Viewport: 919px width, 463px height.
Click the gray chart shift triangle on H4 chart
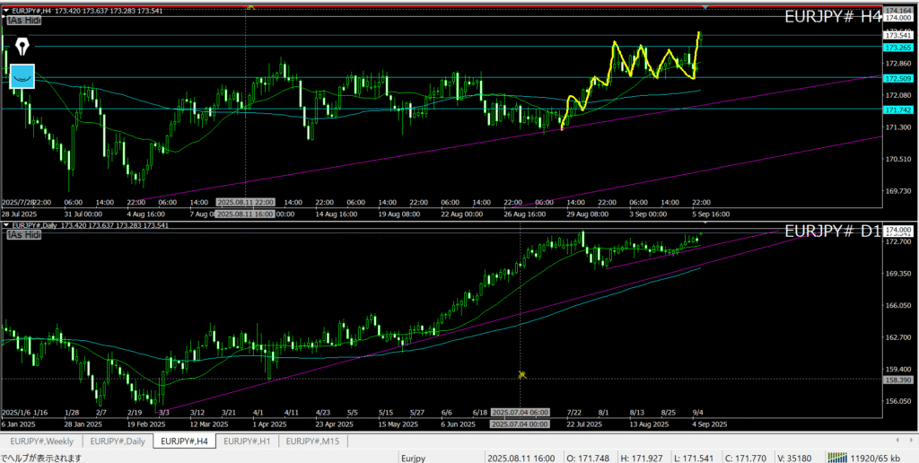(x=705, y=7)
